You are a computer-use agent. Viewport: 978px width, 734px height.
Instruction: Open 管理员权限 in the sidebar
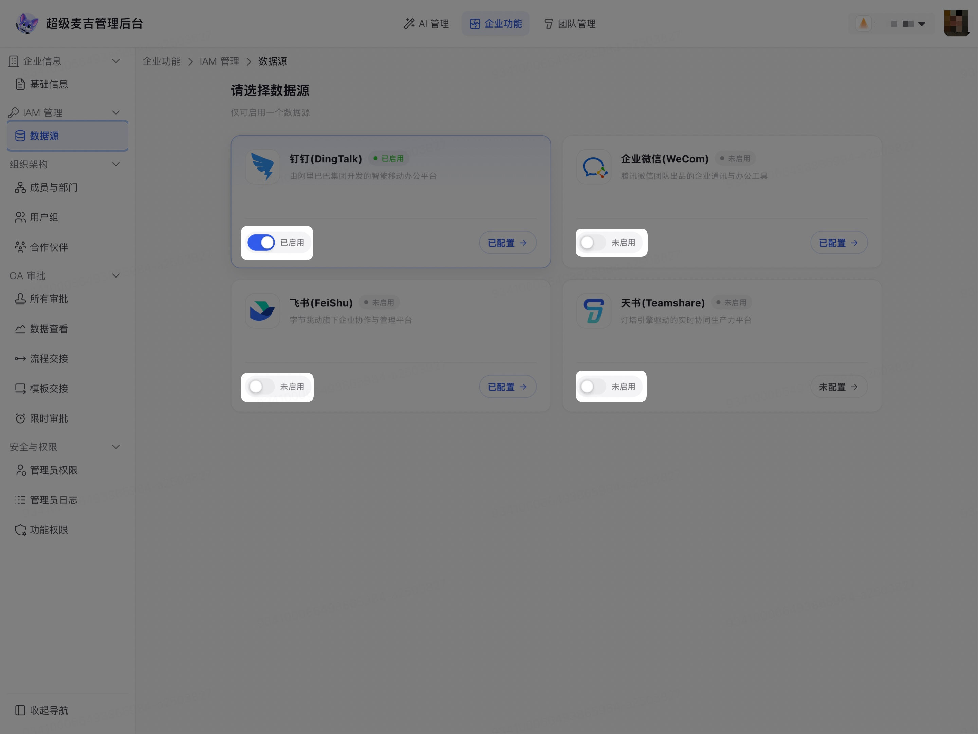coord(67,470)
